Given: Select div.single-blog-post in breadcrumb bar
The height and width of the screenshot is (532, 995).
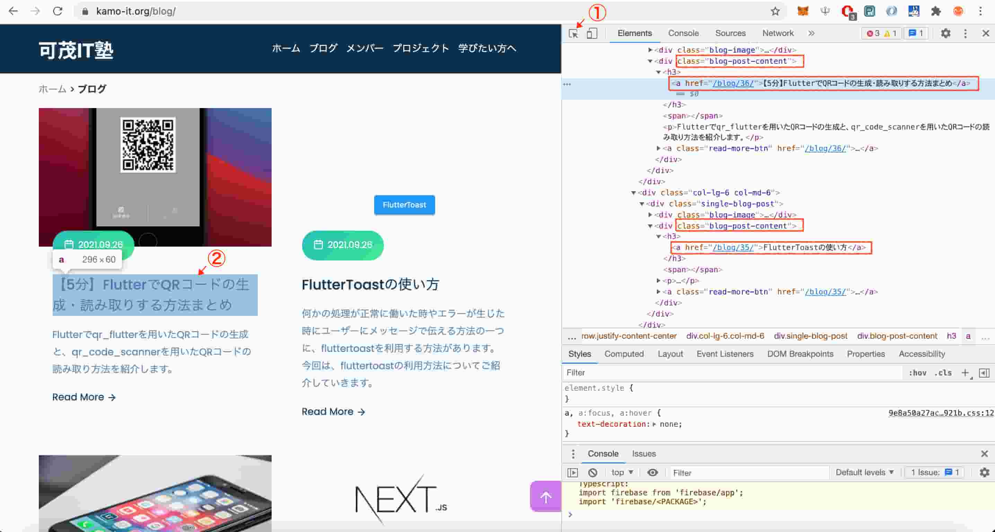Looking at the screenshot, I should point(810,336).
